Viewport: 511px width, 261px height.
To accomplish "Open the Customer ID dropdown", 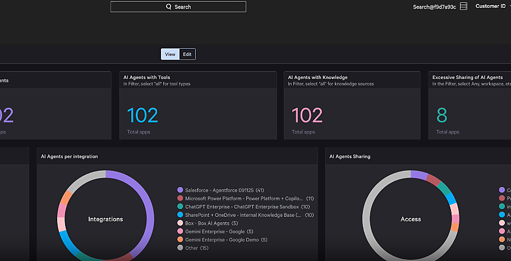I will click(491, 6).
